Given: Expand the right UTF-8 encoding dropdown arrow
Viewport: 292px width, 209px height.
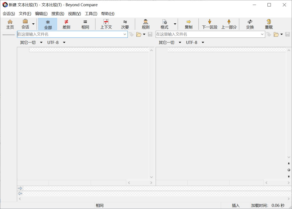Looking at the screenshot, I should click(203, 42).
